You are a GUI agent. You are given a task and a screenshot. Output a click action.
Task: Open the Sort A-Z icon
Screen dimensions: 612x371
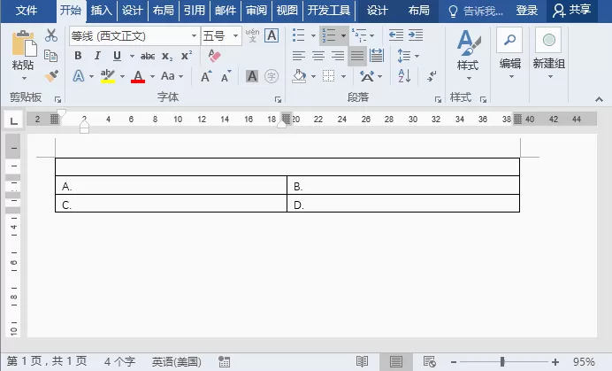click(404, 76)
